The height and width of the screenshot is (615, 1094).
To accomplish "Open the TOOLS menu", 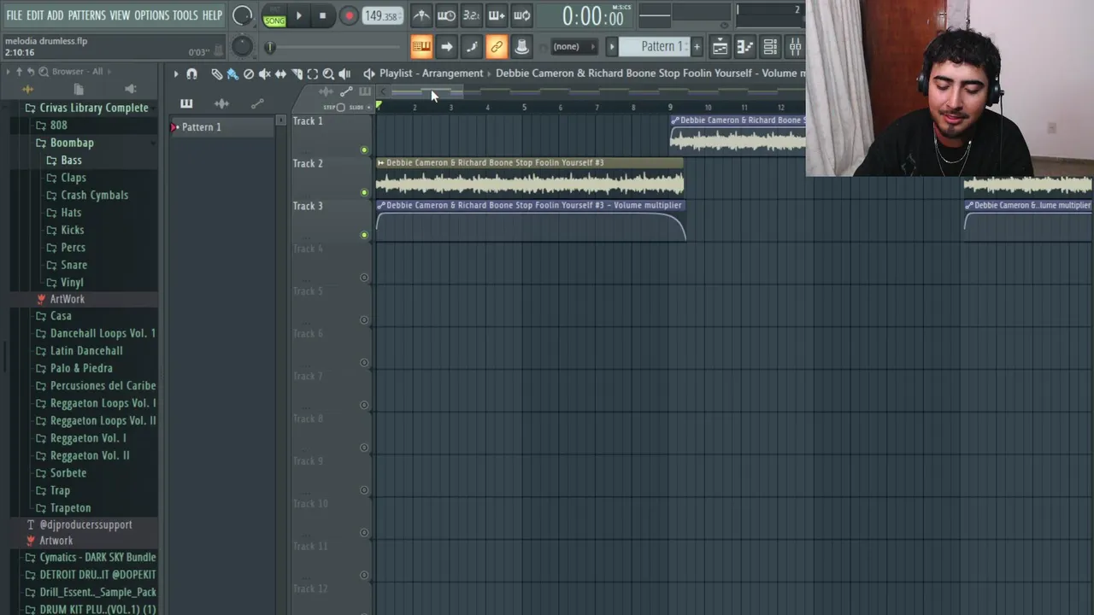I will (x=185, y=15).
